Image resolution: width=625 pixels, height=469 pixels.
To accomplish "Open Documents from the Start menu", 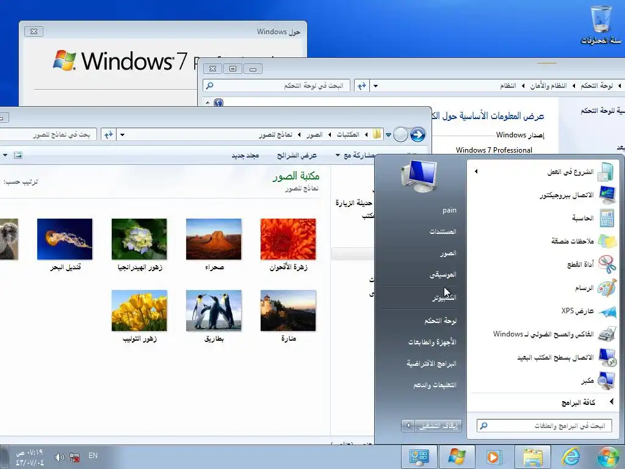I will pos(443,231).
